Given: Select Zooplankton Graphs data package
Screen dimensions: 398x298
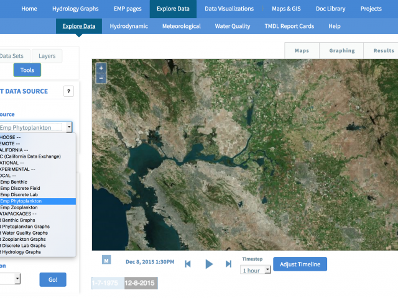Looking at the screenshot, I should (x=38, y=239).
